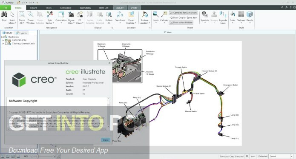Image resolution: width=296 pixels, height=159 pixels.
Task: Open the Parts contextual tab
Action: click(x=134, y=8)
